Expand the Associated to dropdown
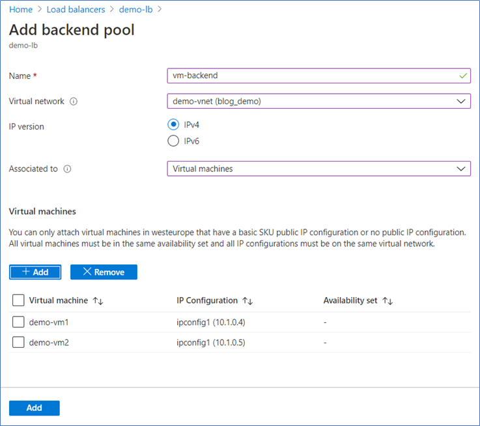Viewport: 480px width, 426px height. click(x=318, y=169)
